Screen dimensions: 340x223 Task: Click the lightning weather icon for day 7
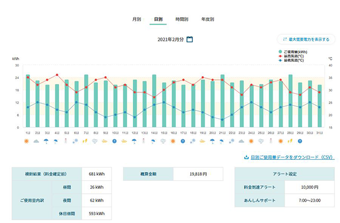pos(85,141)
